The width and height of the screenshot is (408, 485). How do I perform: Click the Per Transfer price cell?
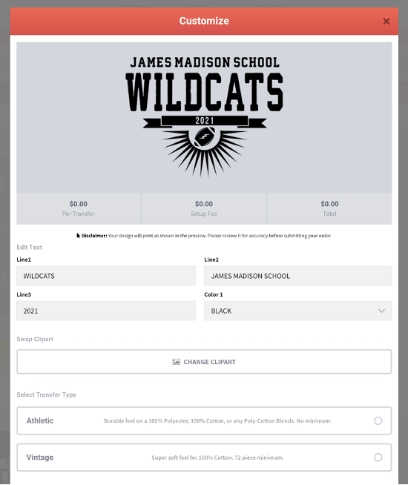(79, 208)
